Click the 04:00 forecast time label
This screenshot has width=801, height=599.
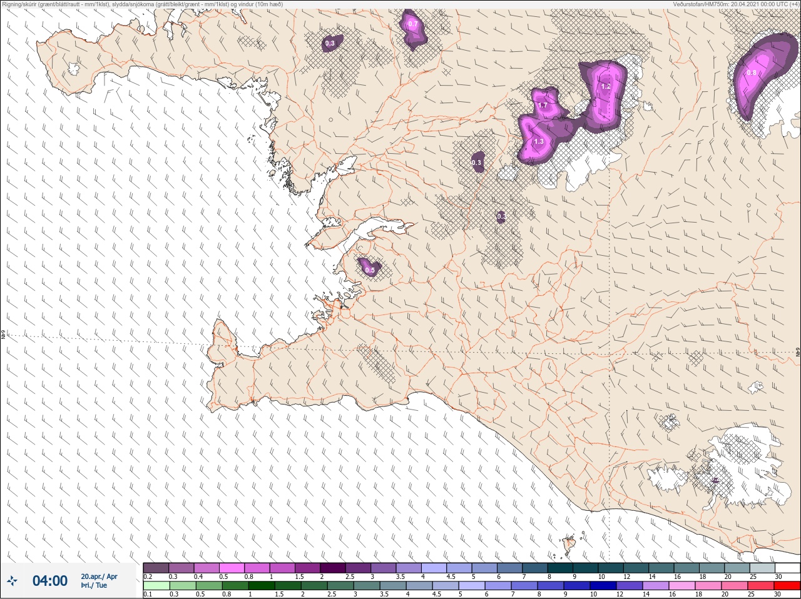(50, 581)
